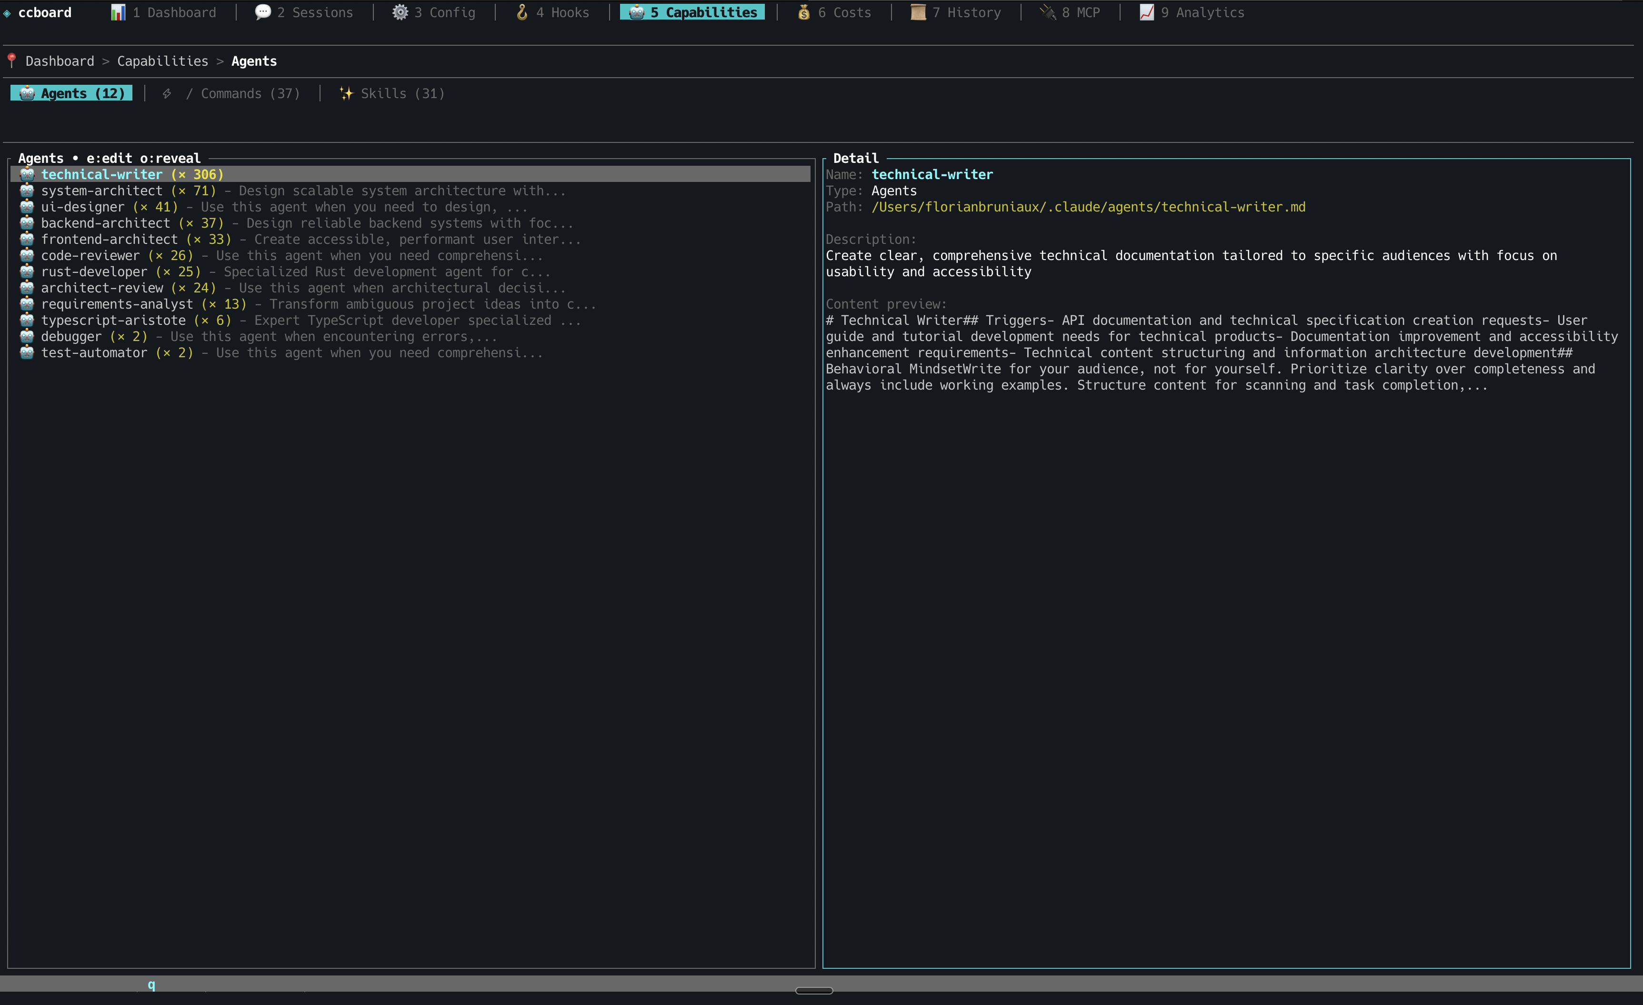1643x1005 pixels.
Task: Click the Hooks hook icon
Action: click(522, 13)
